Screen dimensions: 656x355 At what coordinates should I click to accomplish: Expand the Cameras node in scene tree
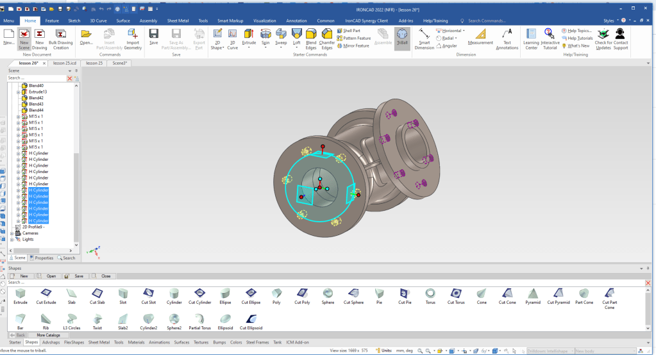point(12,233)
